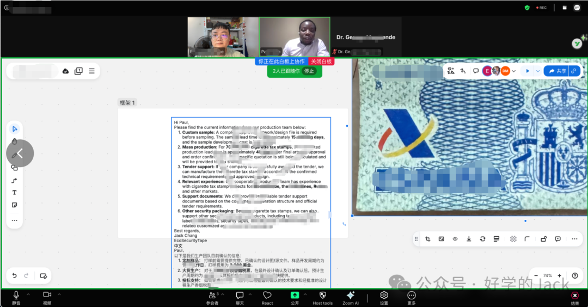
Task: Expand the arrow beside 参会者
Action: 223,294
